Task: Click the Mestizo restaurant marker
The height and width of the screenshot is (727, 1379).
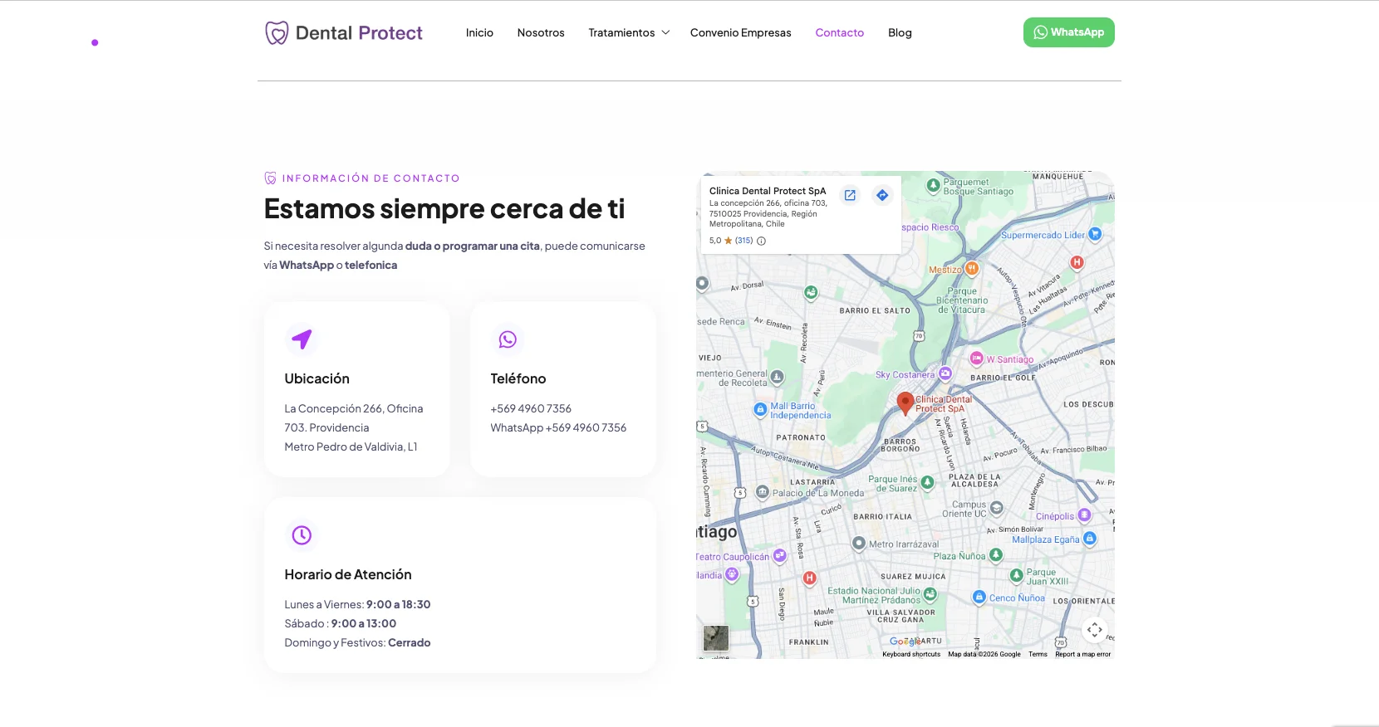Action: pyautogui.click(x=971, y=269)
